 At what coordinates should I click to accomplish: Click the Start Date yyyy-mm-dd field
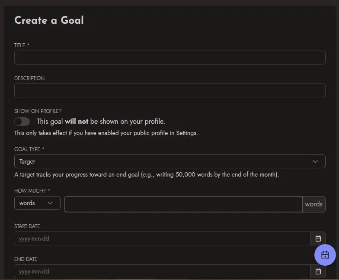(163, 238)
